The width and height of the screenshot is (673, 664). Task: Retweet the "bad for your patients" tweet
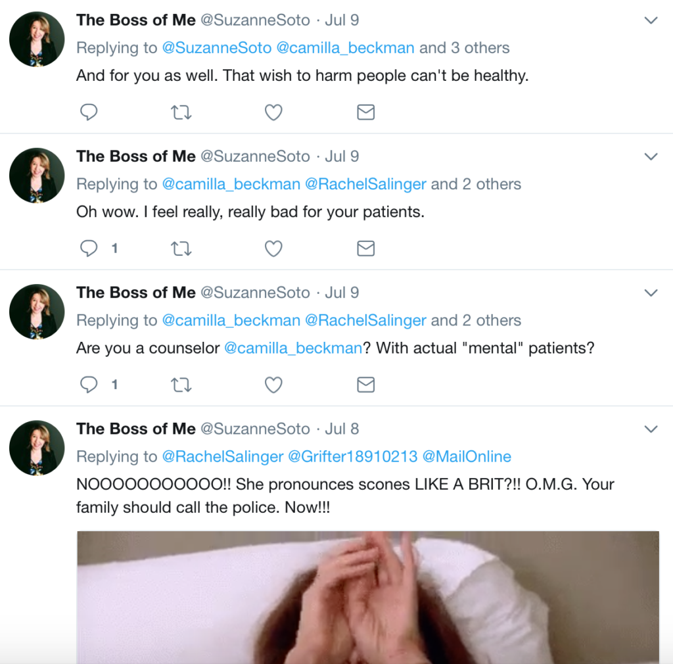point(181,249)
